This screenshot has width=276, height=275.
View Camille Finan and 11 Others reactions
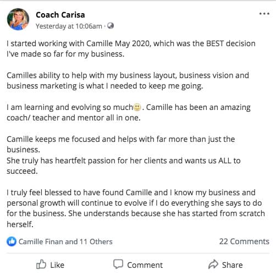coord(65,241)
